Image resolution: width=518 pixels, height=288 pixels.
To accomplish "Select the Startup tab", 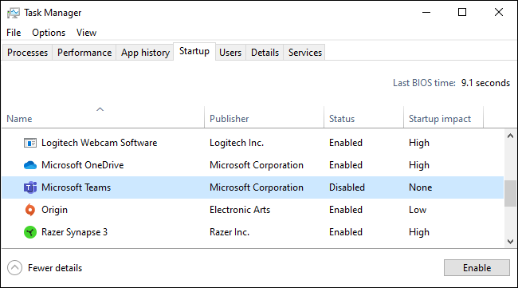I will [194, 52].
